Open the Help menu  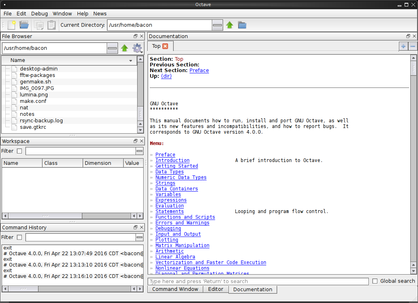tap(83, 13)
